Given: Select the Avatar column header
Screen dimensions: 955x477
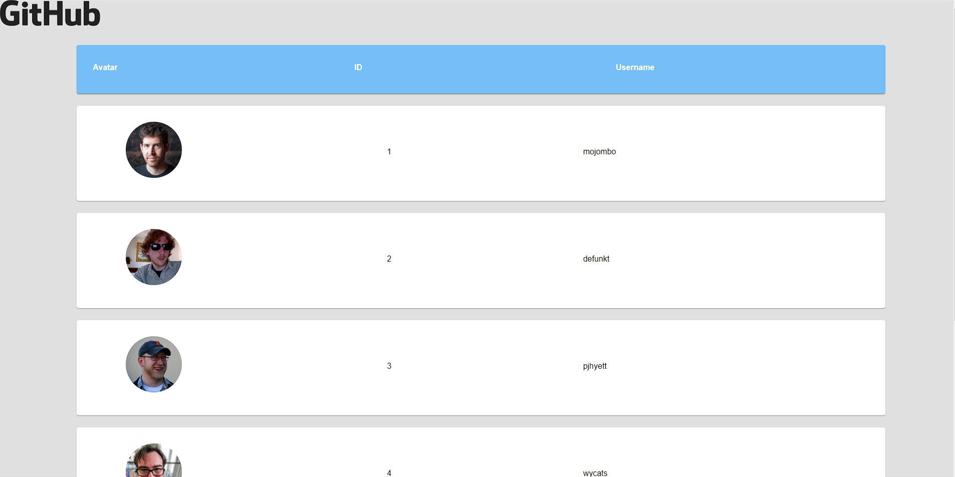Looking at the screenshot, I should tap(105, 67).
